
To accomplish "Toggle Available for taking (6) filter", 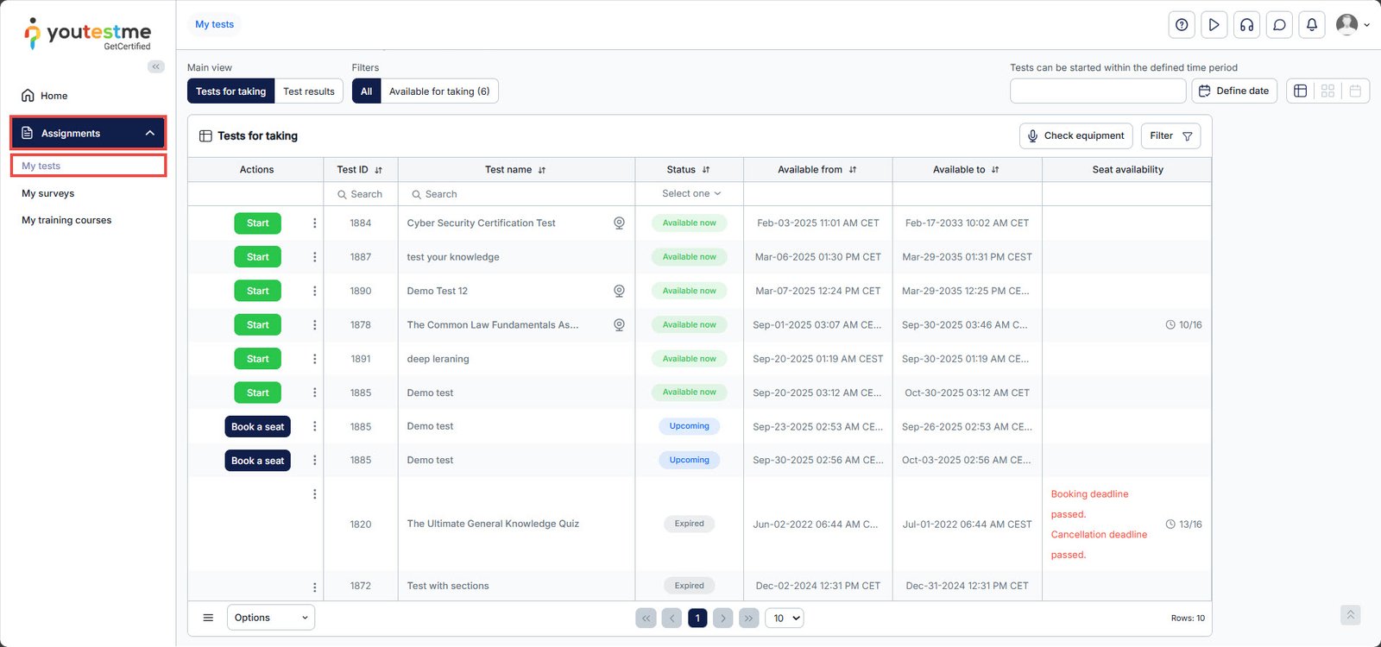I will [x=438, y=91].
